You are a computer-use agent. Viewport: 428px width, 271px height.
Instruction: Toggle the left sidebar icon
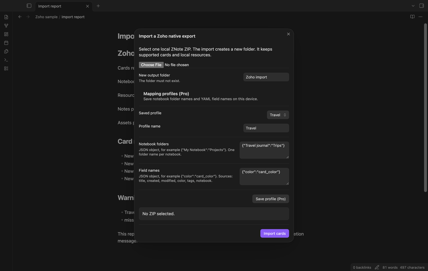[x=29, y=6]
